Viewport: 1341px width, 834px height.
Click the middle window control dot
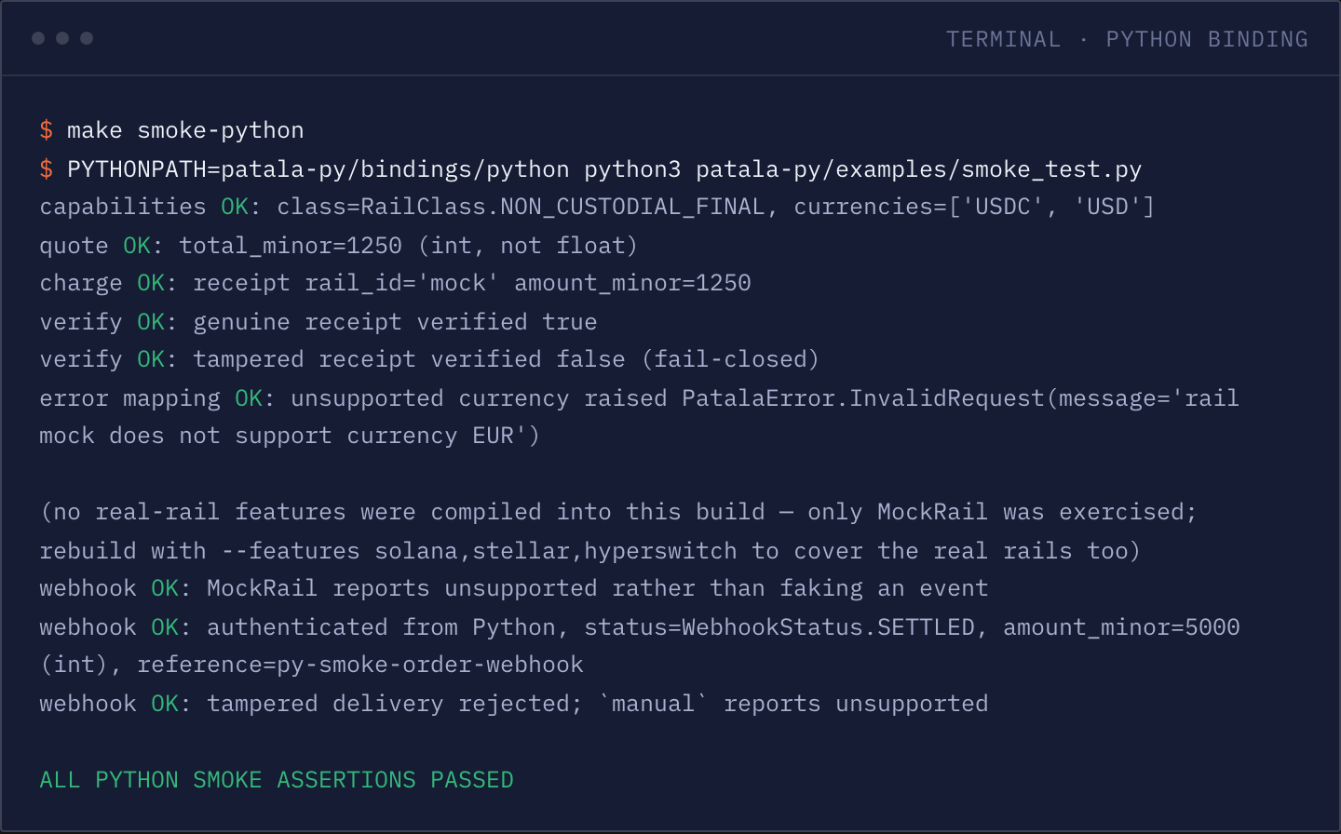62,38
